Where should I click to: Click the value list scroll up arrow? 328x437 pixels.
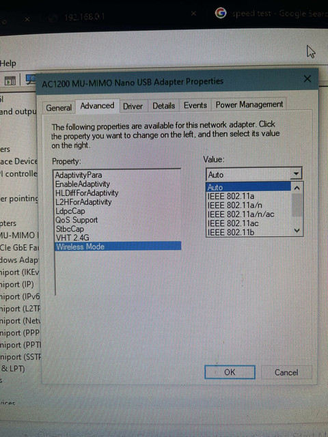pyautogui.click(x=297, y=188)
